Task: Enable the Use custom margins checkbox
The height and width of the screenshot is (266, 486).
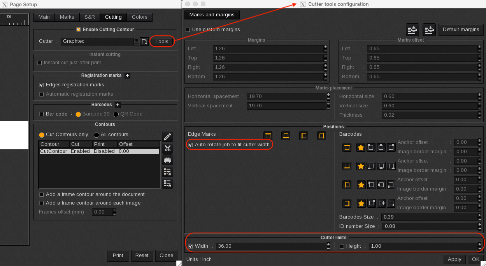Action: coord(188,30)
